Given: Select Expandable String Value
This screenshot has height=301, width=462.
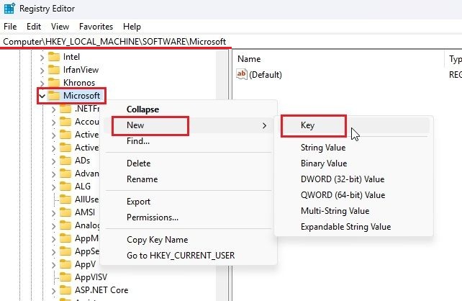Looking at the screenshot, I should 353,227.
